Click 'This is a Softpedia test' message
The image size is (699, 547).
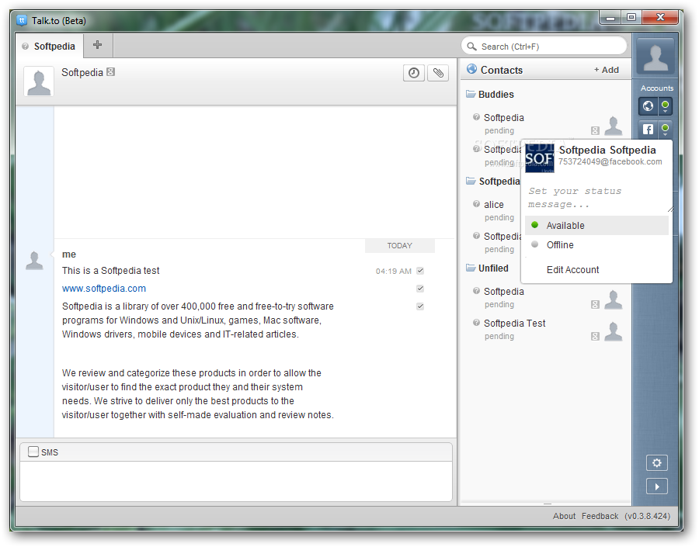pyautogui.click(x=110, y=270)
